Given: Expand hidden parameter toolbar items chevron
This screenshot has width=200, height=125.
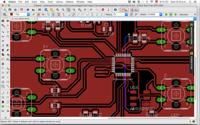Looking at the screenshot, I should tap(195, 14).
